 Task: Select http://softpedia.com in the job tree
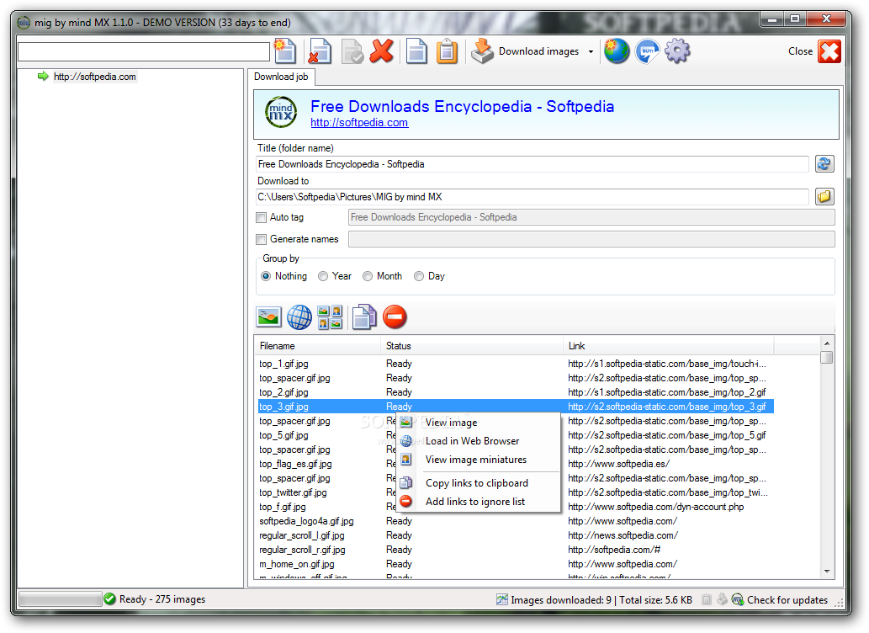[x=95, y=77]
